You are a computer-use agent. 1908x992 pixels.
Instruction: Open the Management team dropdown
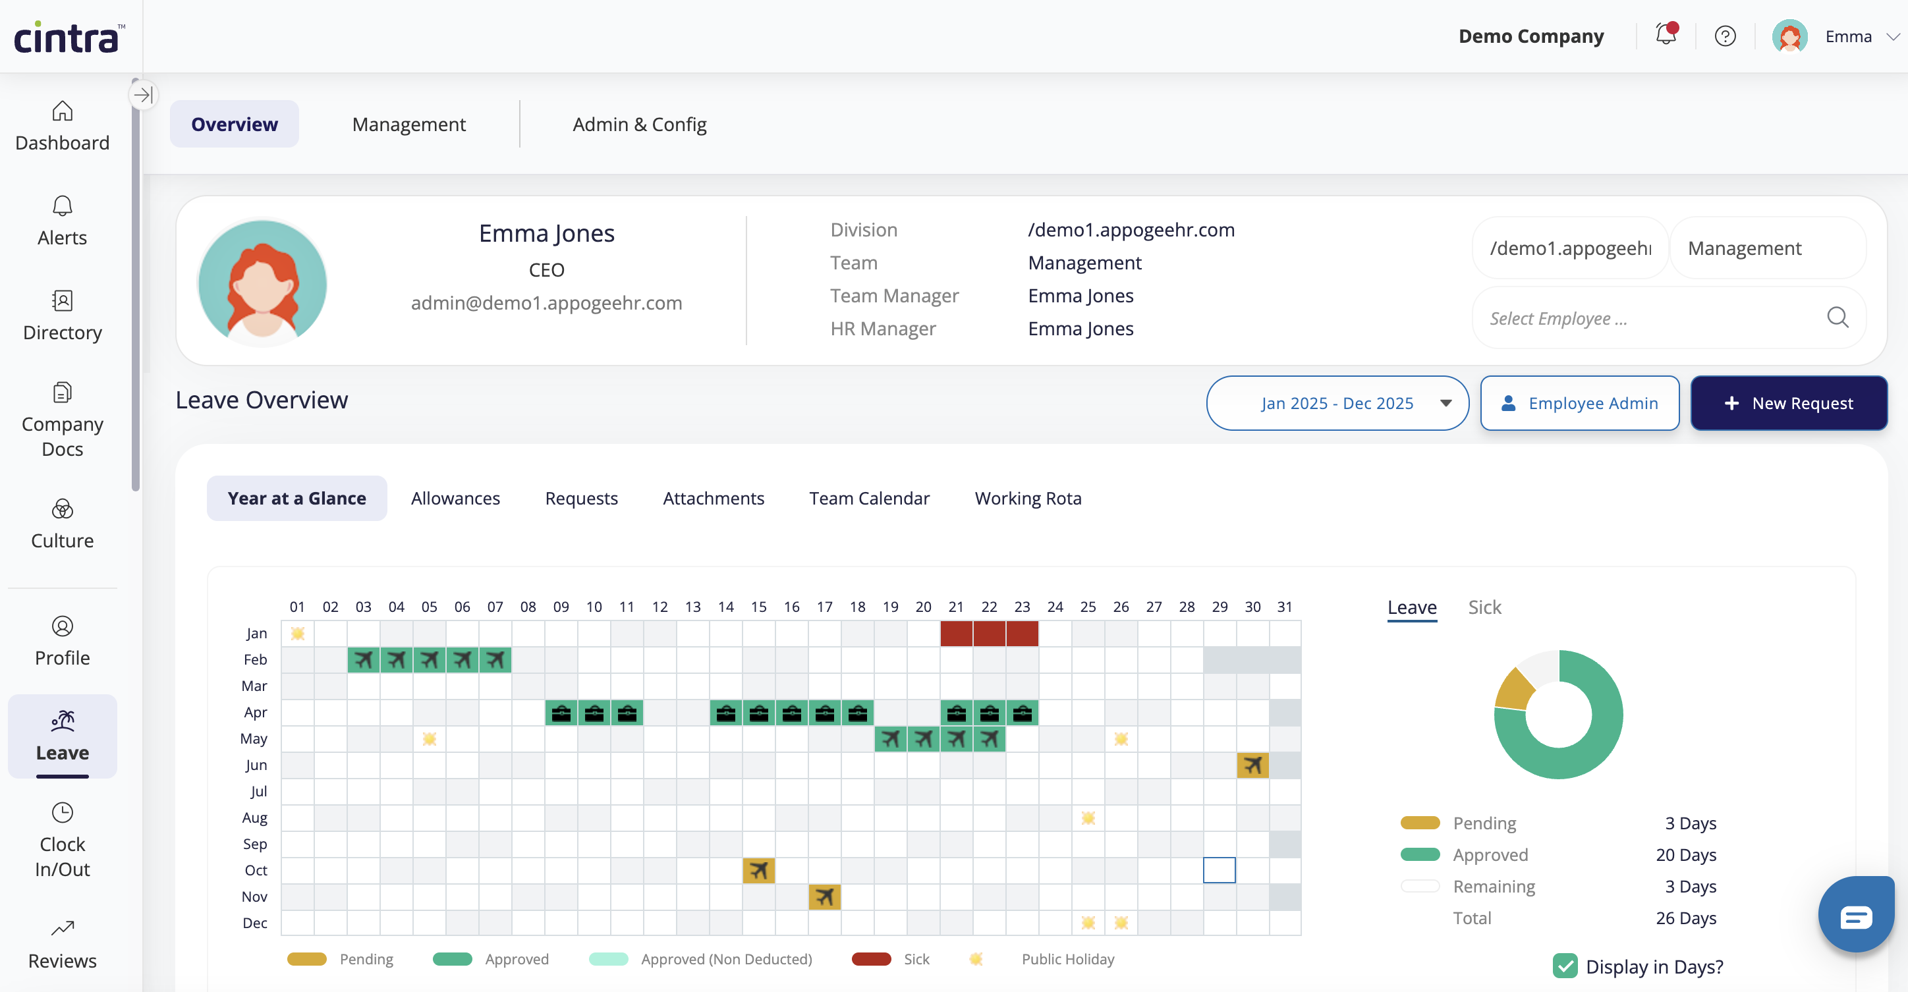coord(1767,248)
